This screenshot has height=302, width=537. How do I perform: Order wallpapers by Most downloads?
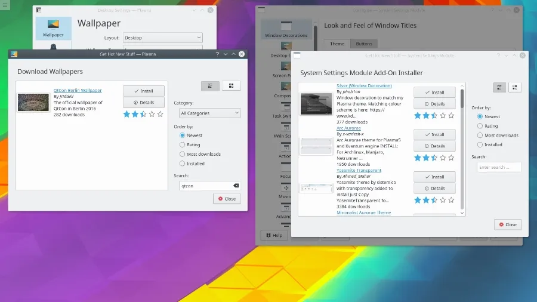[x=183, y=154]
